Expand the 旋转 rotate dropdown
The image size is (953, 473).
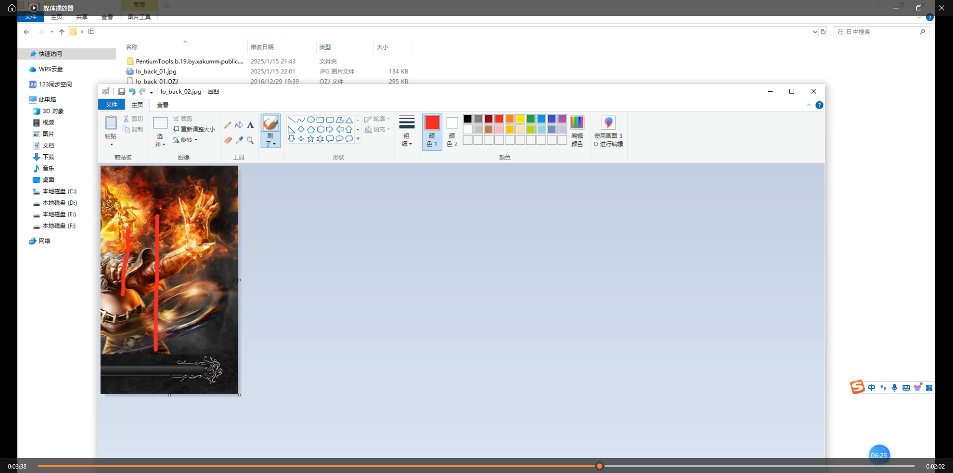click(x=186, y=140)
